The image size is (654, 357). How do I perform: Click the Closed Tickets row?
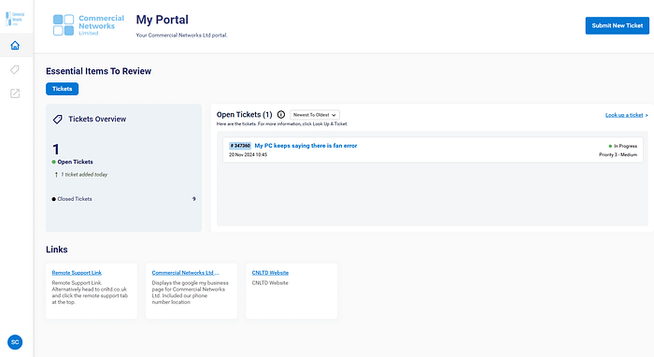(124, 199)
